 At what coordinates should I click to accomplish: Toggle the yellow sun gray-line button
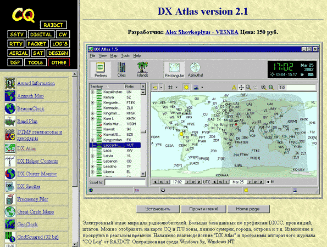tap(186, 88)
